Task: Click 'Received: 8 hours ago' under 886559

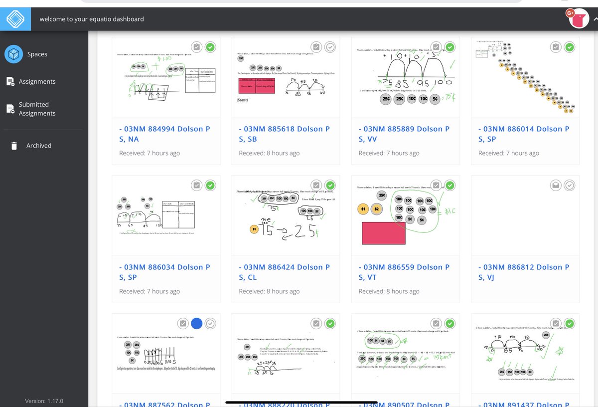Action: point(389,291)
